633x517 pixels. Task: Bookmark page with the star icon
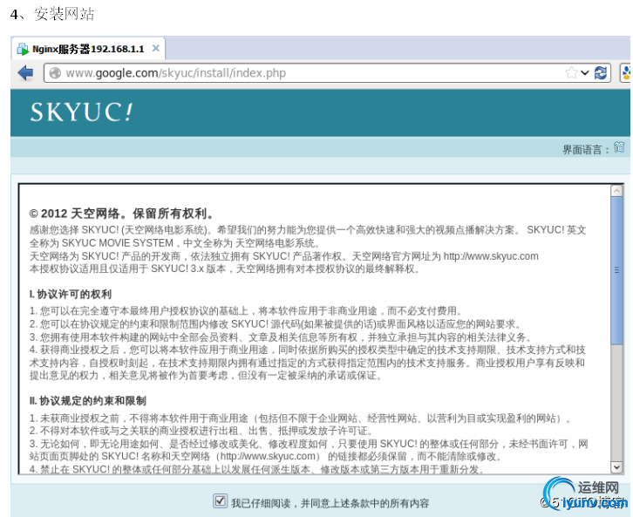pyautogui.click(x=571, y=73)
